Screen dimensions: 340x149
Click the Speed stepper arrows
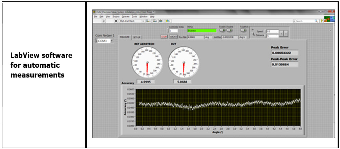pos(265,31)
